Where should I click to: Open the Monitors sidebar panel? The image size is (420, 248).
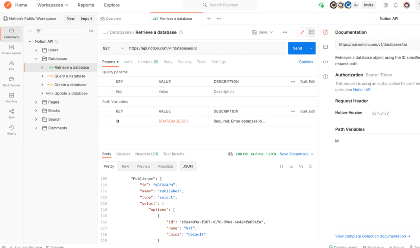(12, 98)
